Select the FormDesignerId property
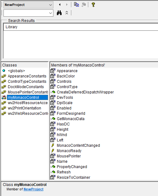Viewport: 158px width, 196px height. coord(71,114)
